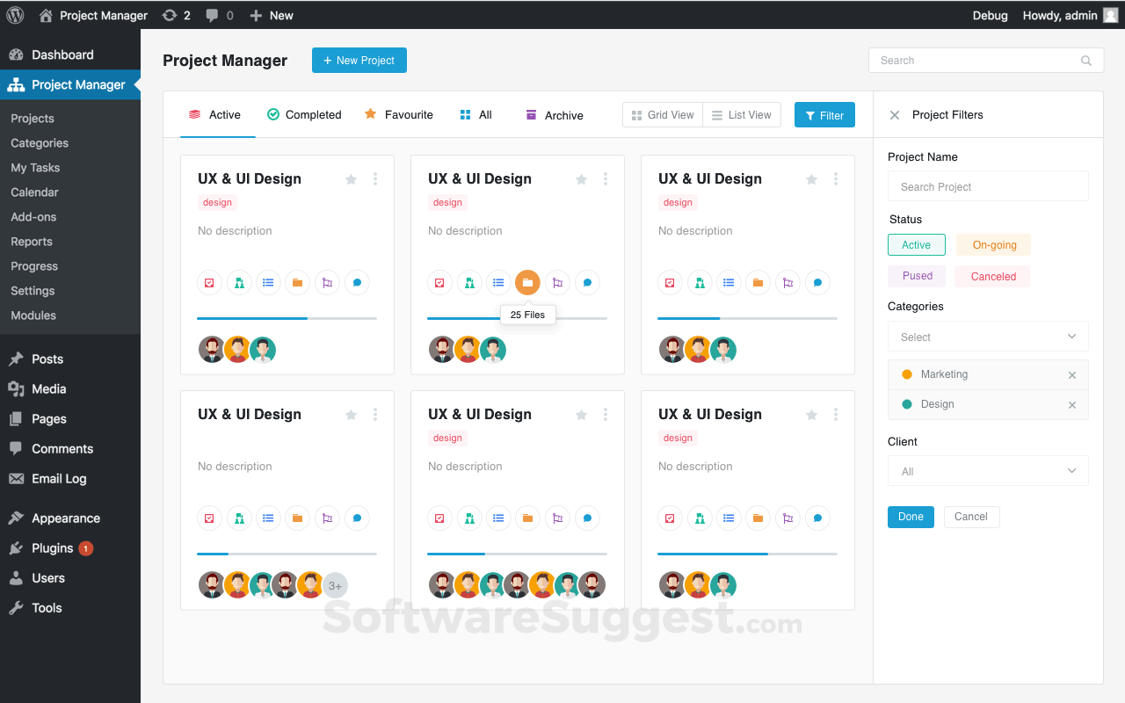Viewport: 1125px width, 703px height.
Task: Open the Categories Select dropdown in Project Filters
Action: (x=988, y=336)
